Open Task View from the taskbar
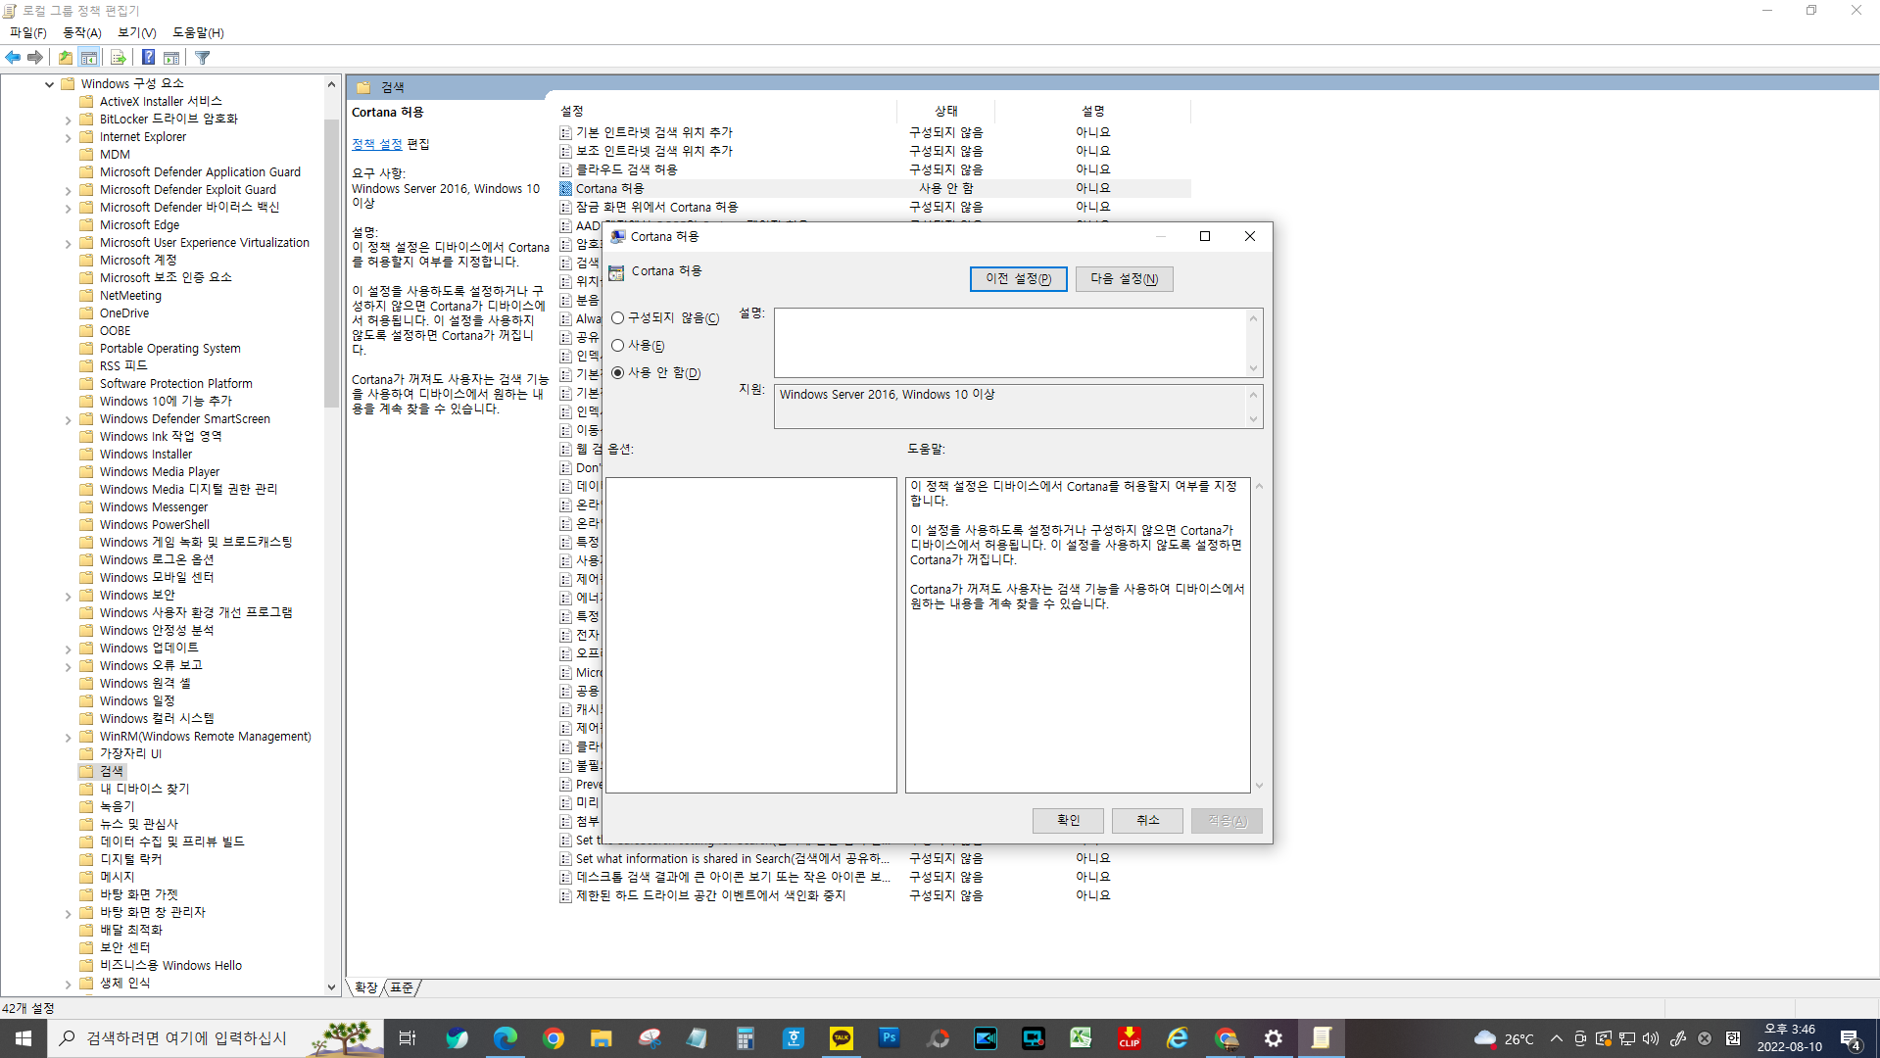Screen dimensions: 1880x1058 click(408, 1038)
